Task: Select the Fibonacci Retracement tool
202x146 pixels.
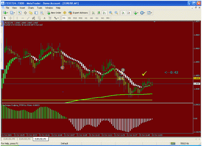Action: [39, 18]
